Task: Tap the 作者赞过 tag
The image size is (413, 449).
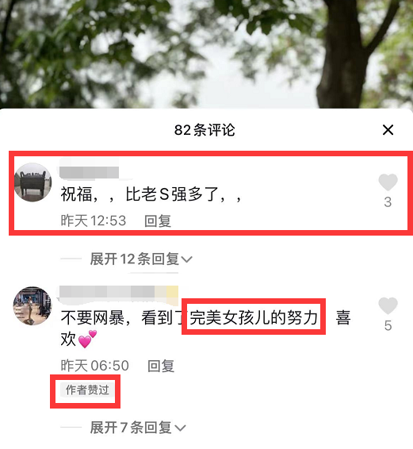Action: [87, 390]
